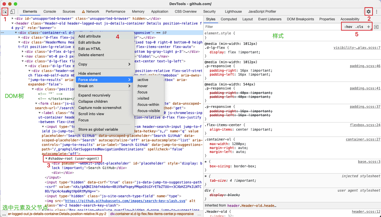Viewport: 381px width, 217px height.
Task: Collapse the form js-site-search node
Action: coord(36,103)
